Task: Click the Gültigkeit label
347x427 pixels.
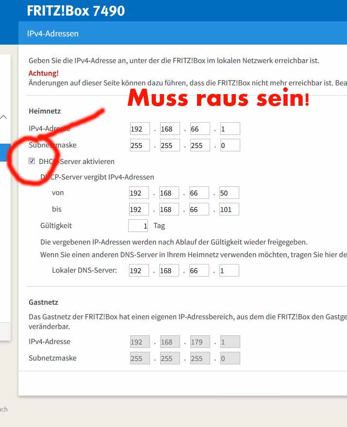Action: pos(56,226)
